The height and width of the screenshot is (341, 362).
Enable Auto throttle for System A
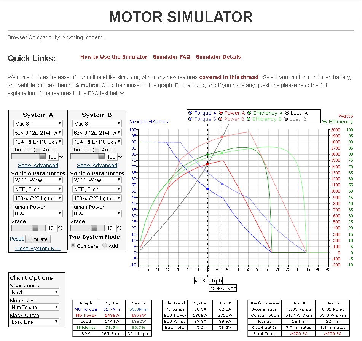(x=38, y=150)
